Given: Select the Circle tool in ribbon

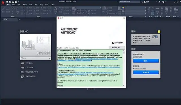Looking at the screenshot, I should tap(13, 9).
